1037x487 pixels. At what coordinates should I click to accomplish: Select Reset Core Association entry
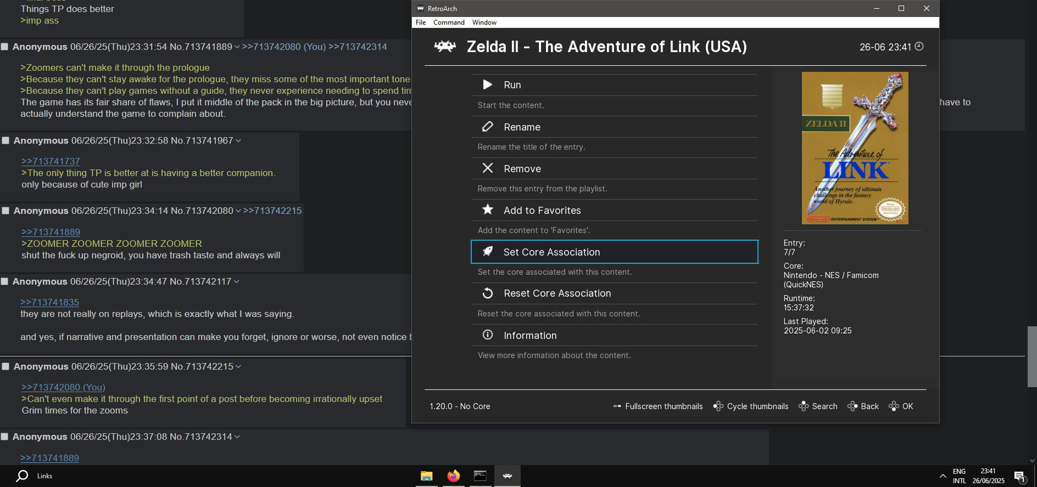pos(614,293)
